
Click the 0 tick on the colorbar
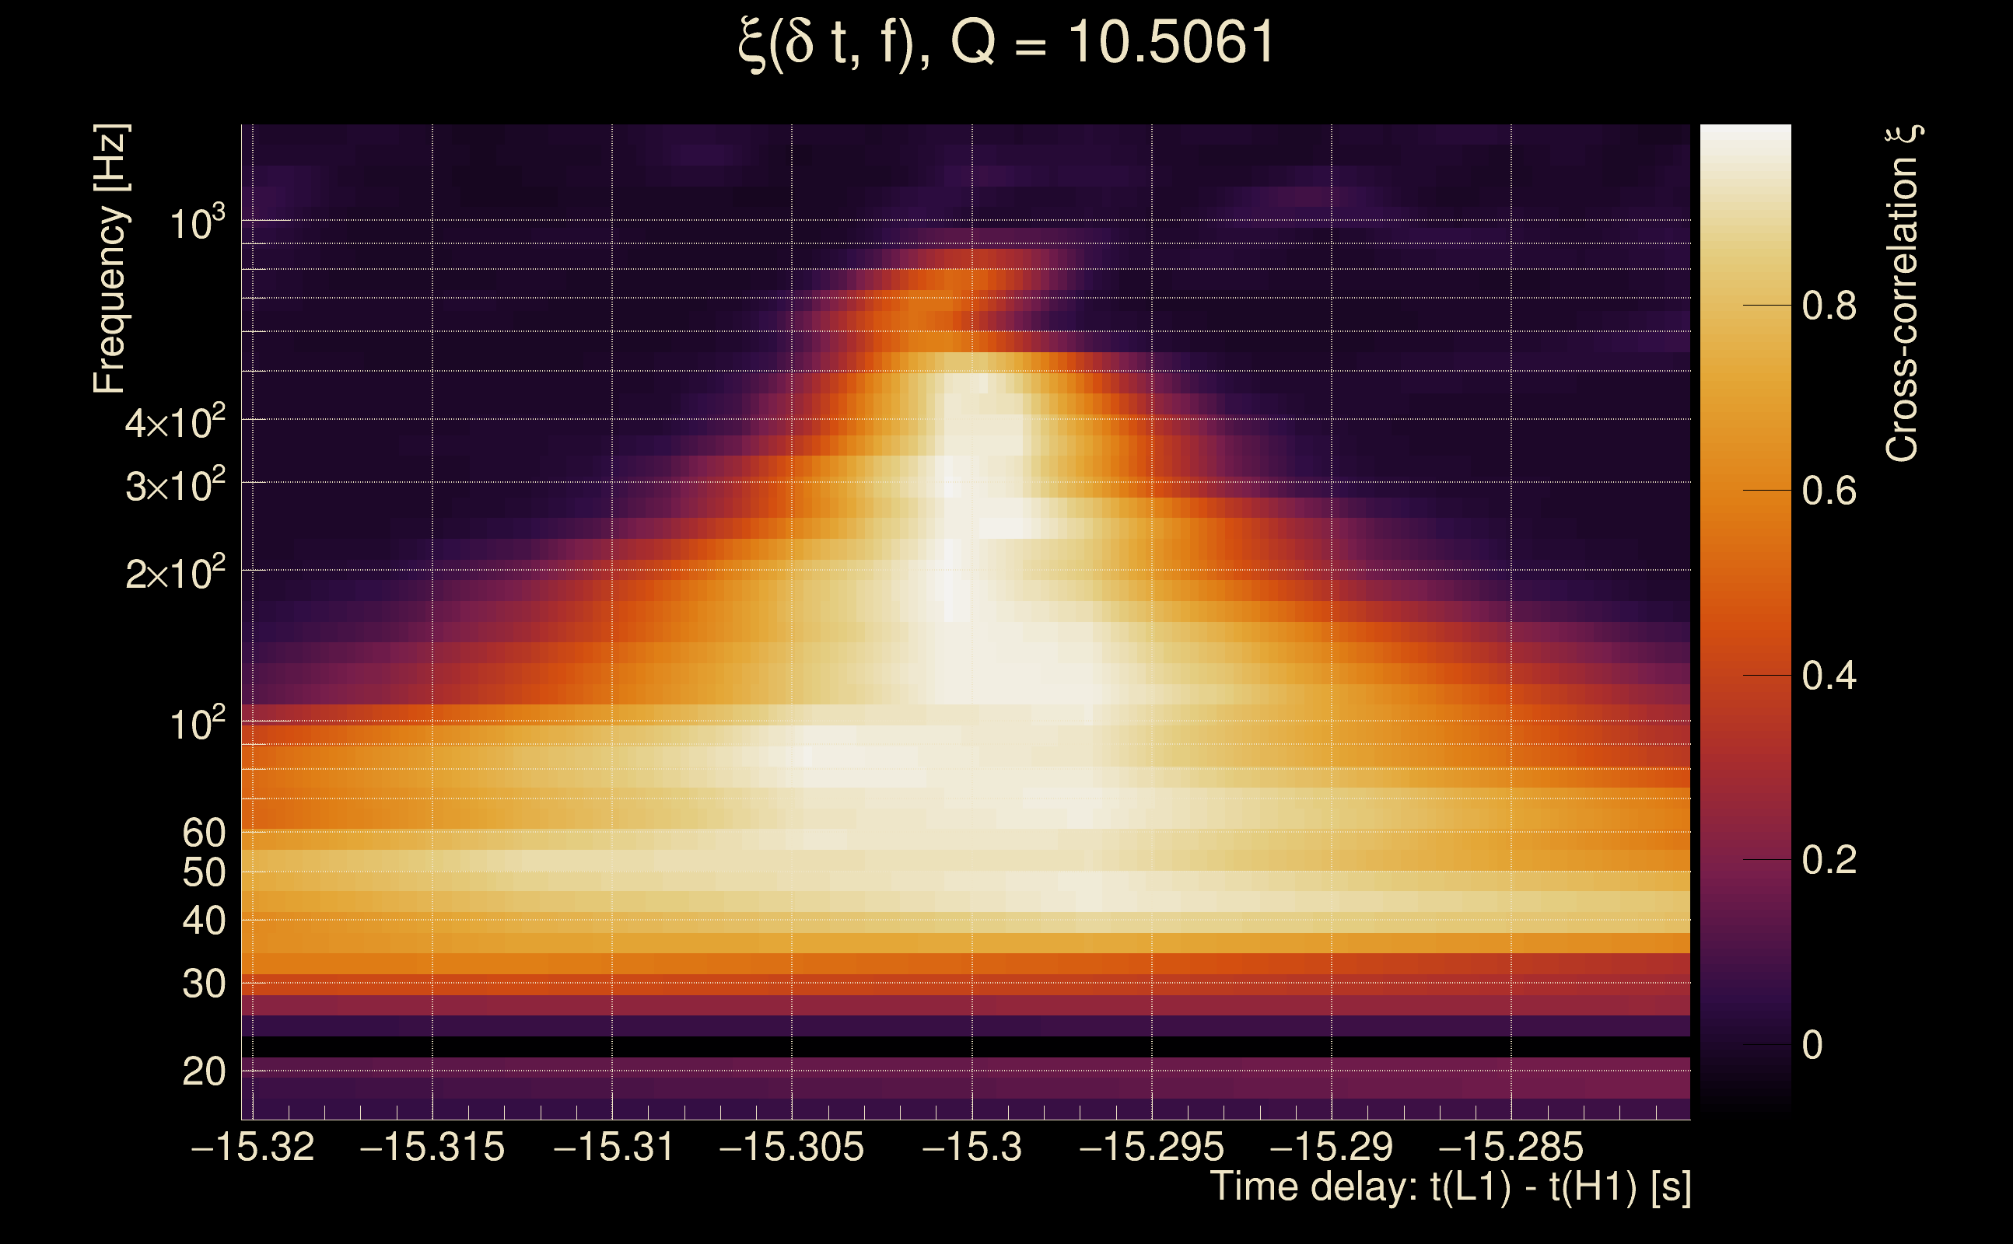click(x=1812, y=1046)
